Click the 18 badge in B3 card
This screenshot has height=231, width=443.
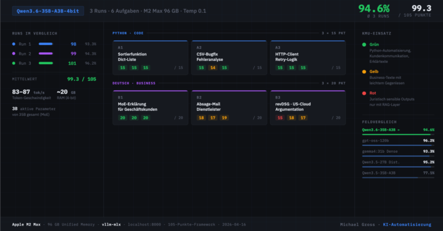[x=292, y=118]
